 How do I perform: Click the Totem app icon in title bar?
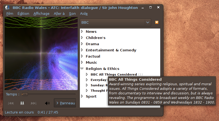click(7, 8)
